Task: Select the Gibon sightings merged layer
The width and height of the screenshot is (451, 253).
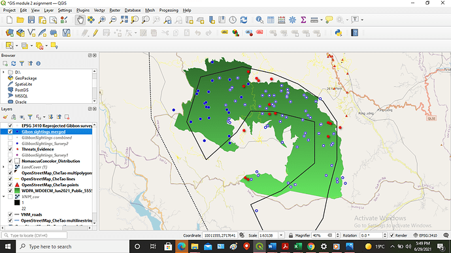Action: coord(43,131)
